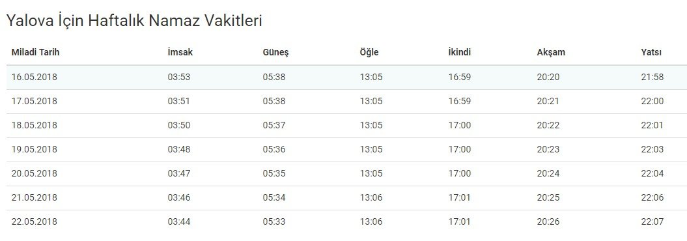Viewport: 687px width, 241px height.
Task: Click İkindi time 17:01 for 21.05.2018
Action: 459,197
